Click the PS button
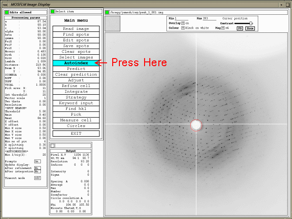The height and width of the screenshot is (219, 292). point(240,29)
